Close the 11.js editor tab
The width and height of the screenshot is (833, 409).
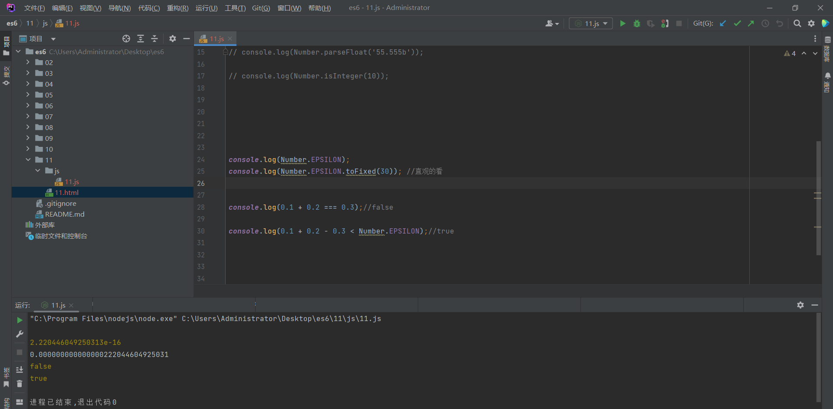pos(230,39)
